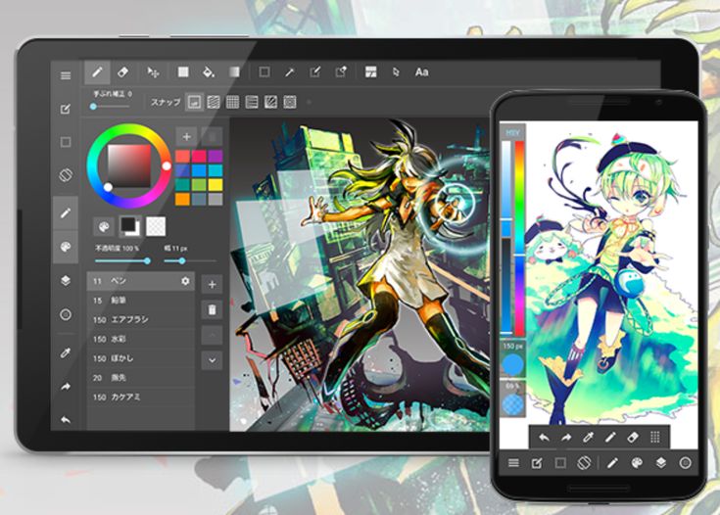Click the rainbow hue bar on the phone
Viewport: 720px width, 515px height.
click(x=519, y=238)
